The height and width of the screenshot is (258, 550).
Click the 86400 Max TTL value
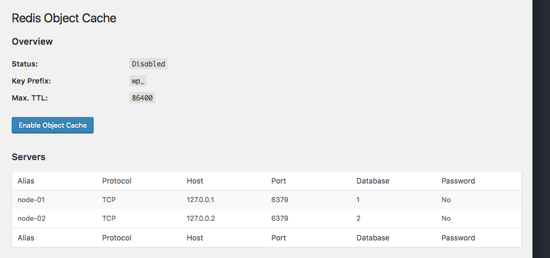[142, 98]
